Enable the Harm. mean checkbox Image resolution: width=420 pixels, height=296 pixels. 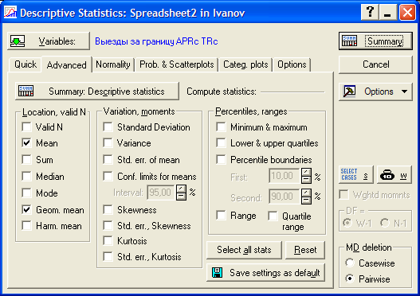(x=27, y=226)
